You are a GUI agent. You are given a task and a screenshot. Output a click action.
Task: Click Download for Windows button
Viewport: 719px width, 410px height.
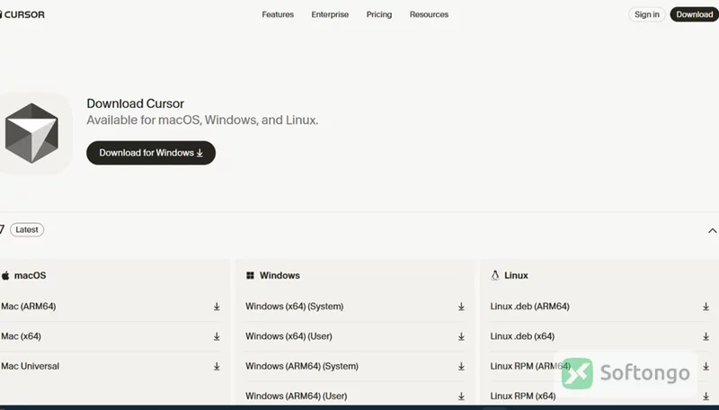click(151, 153)
